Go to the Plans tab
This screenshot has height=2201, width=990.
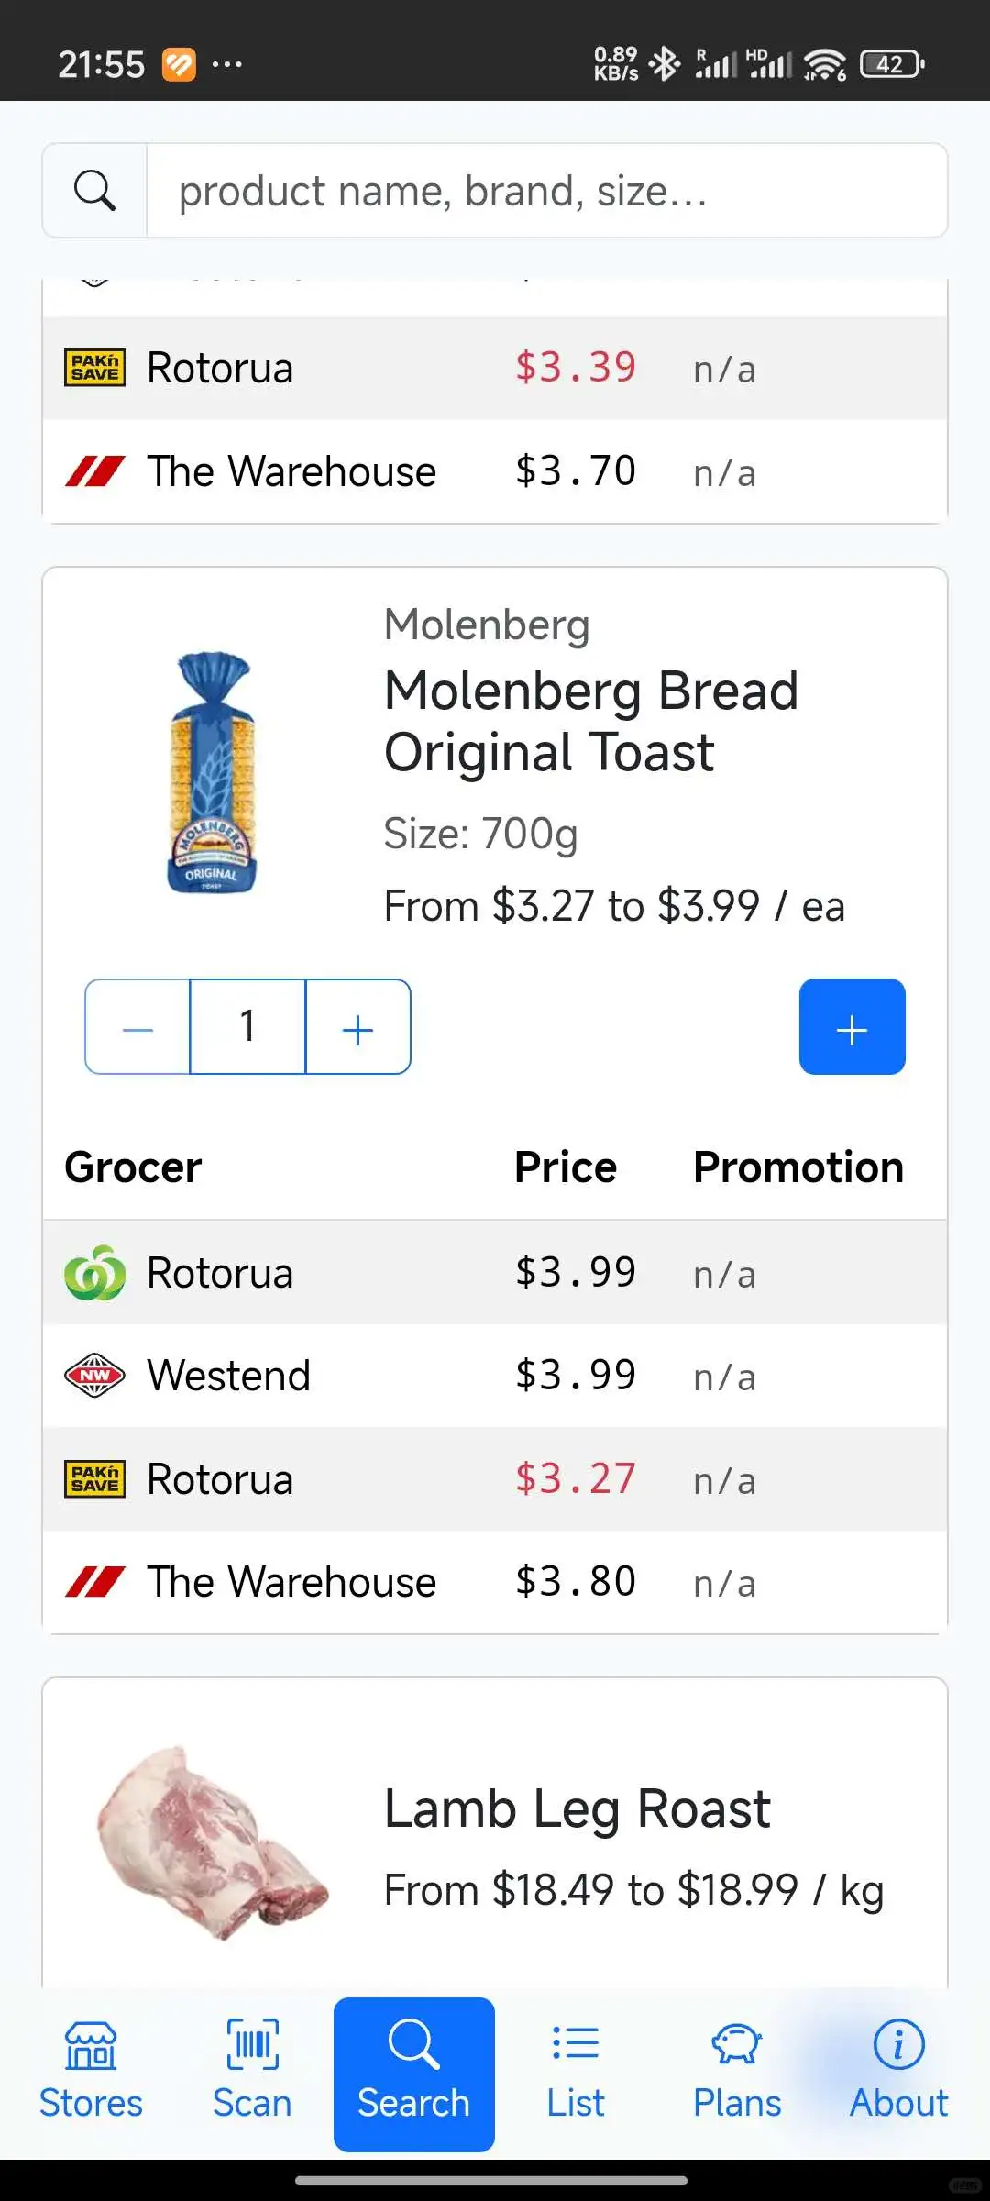coord(737,2074)
